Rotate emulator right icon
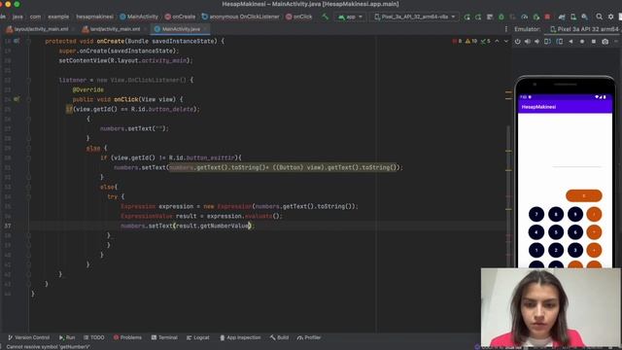The height and width of the screenshot is (350, 622). click(x=560, y=41)
